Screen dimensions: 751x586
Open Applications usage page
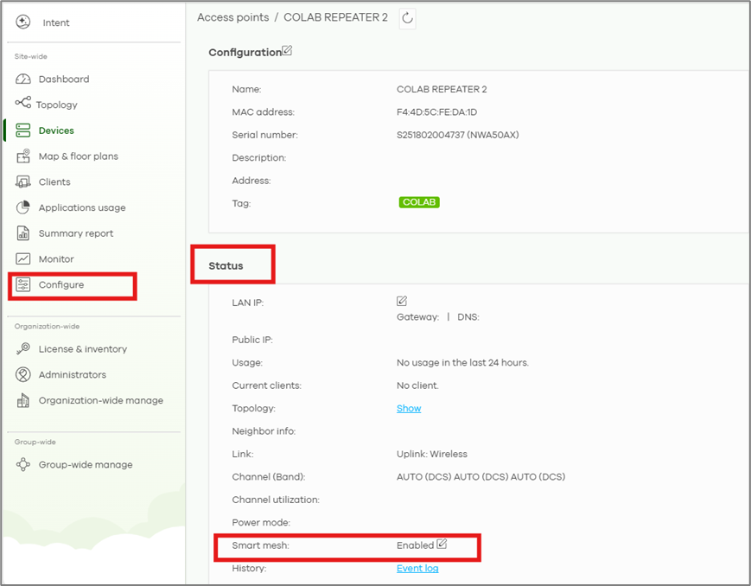coord(82,208)
